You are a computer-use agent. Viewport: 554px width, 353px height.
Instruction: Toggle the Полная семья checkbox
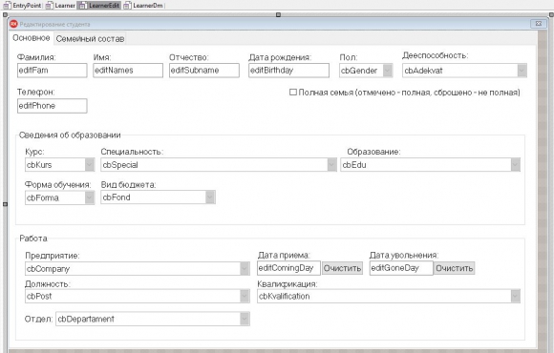(292, 93)
